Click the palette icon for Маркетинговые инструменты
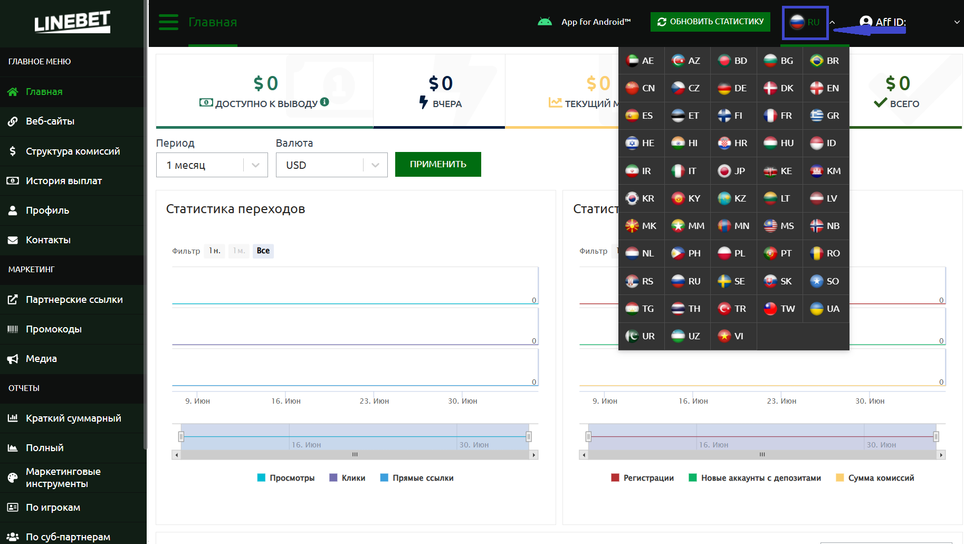The image size is (964, 544). click(13, 478)
